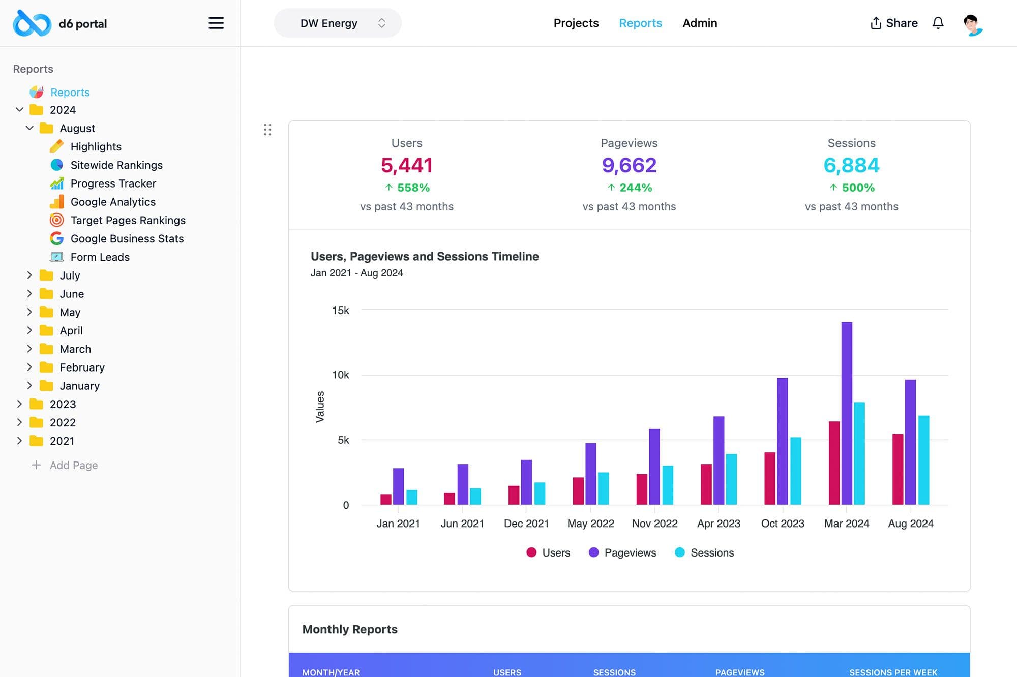
Task: Click the Google Business Stats G icon
Action: (x=56, y=238)
